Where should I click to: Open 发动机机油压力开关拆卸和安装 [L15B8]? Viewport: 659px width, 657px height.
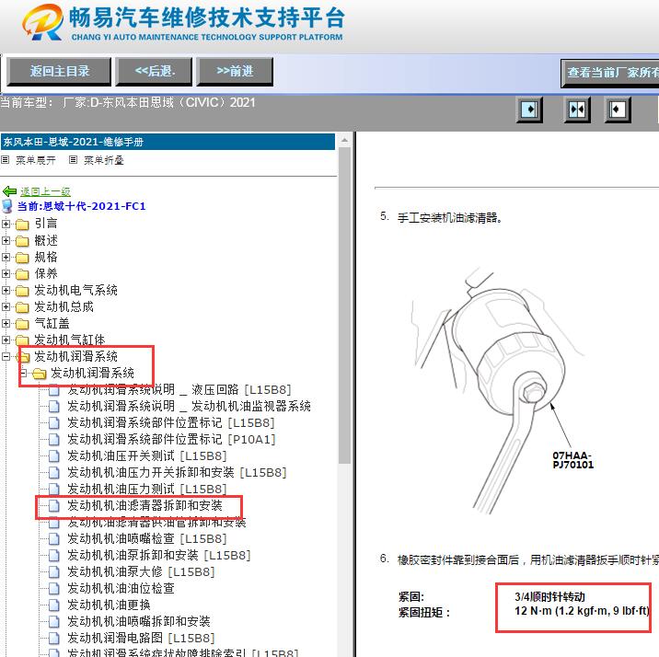(x=177, y=472)
